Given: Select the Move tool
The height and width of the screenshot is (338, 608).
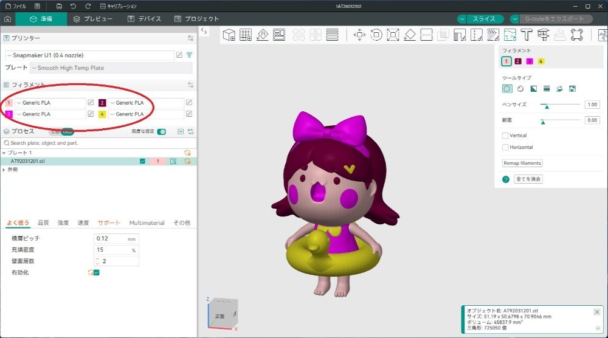Looking at the screenshot, I should point(359,35).
